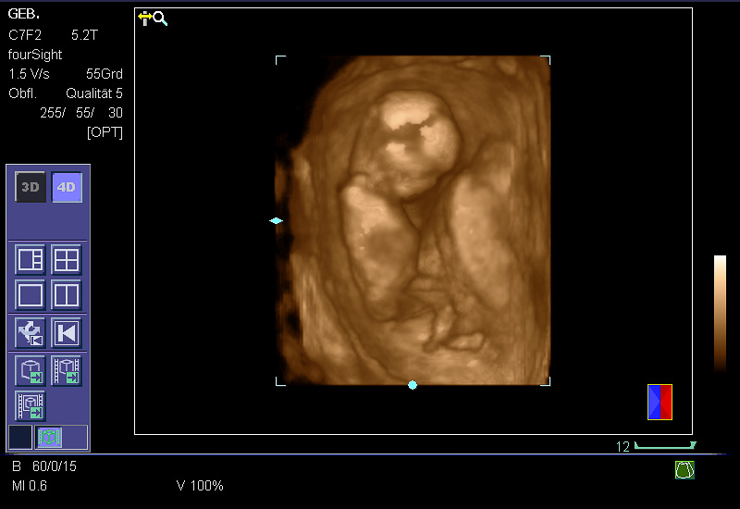Click the Qualität 5 setting
The width and height of the screenshot is (740, 509).
click(x=94, y=93)
